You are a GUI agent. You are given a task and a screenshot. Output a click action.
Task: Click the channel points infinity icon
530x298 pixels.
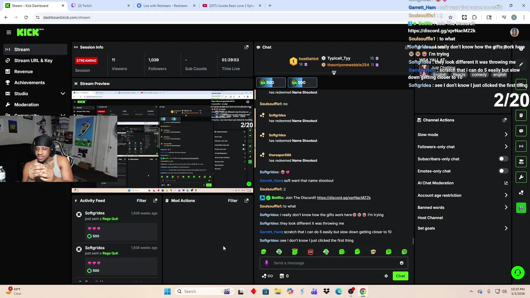[x=267, y=276]
